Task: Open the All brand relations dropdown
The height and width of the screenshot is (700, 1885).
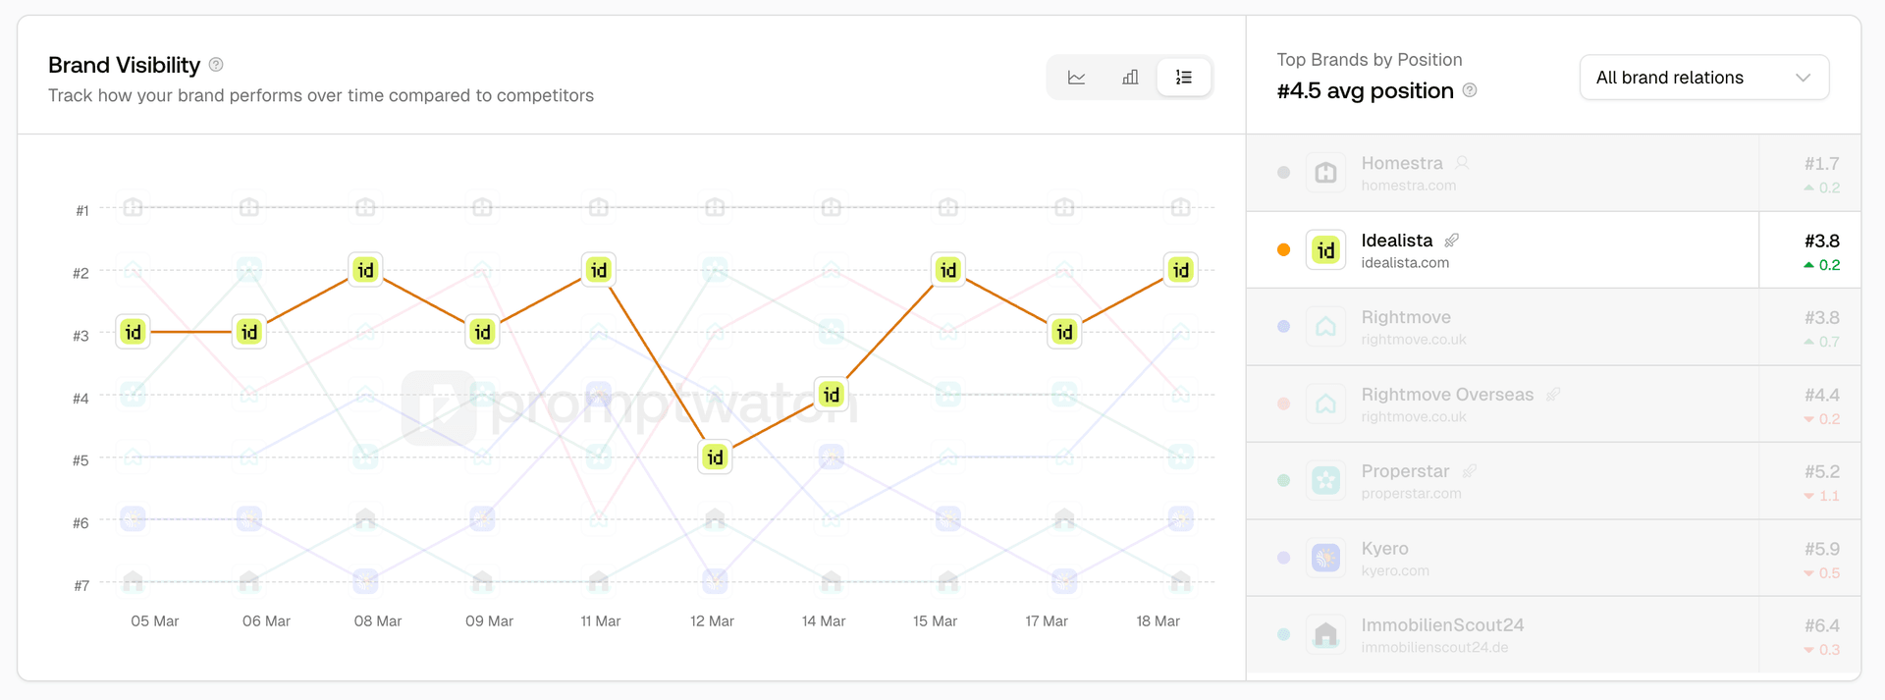Action: tap(1703, 77)
